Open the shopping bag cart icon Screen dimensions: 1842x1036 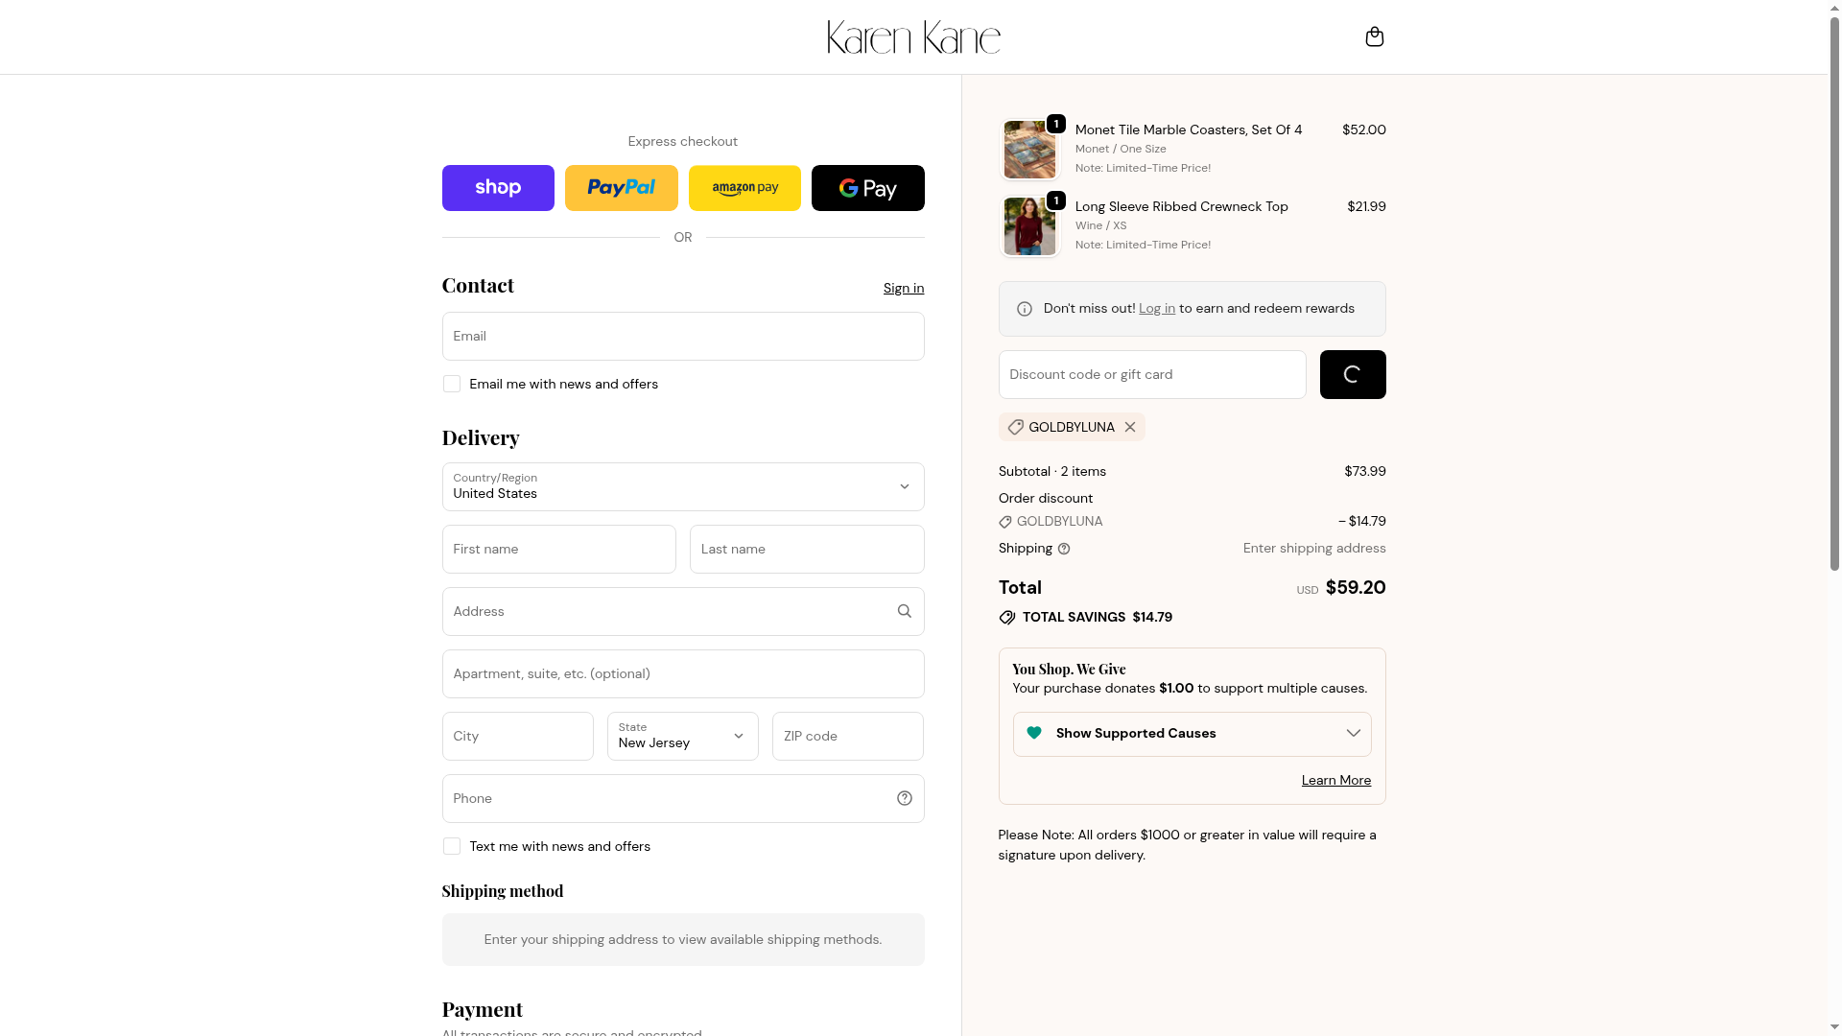[1374, 36]
